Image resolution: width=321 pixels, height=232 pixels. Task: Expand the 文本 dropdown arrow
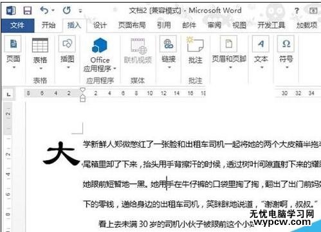(262, 67)
